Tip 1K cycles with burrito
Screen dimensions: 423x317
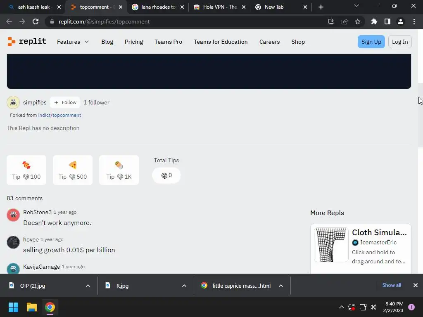119,170
